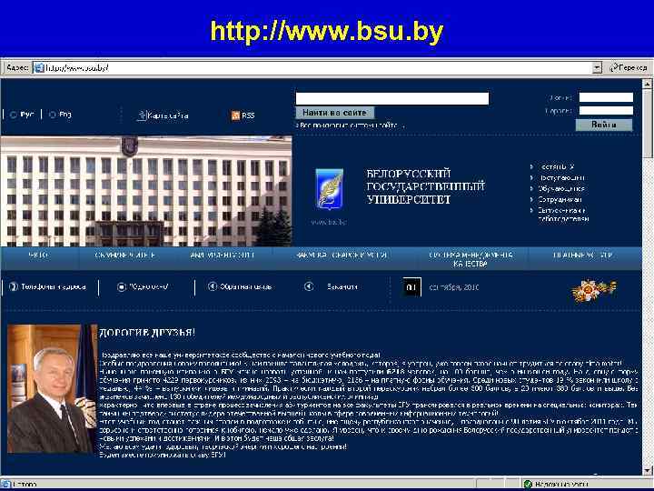Open Выпускникам и работодателям link

click(x=563, y=215)
